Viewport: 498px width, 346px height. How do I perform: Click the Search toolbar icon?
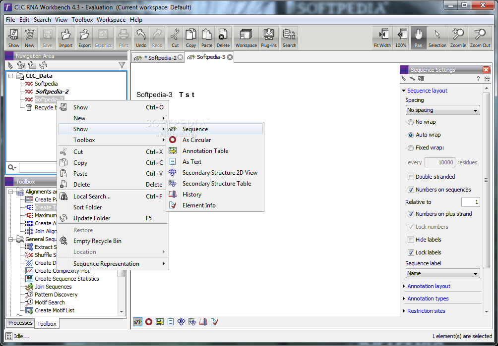tap(289, 38)
